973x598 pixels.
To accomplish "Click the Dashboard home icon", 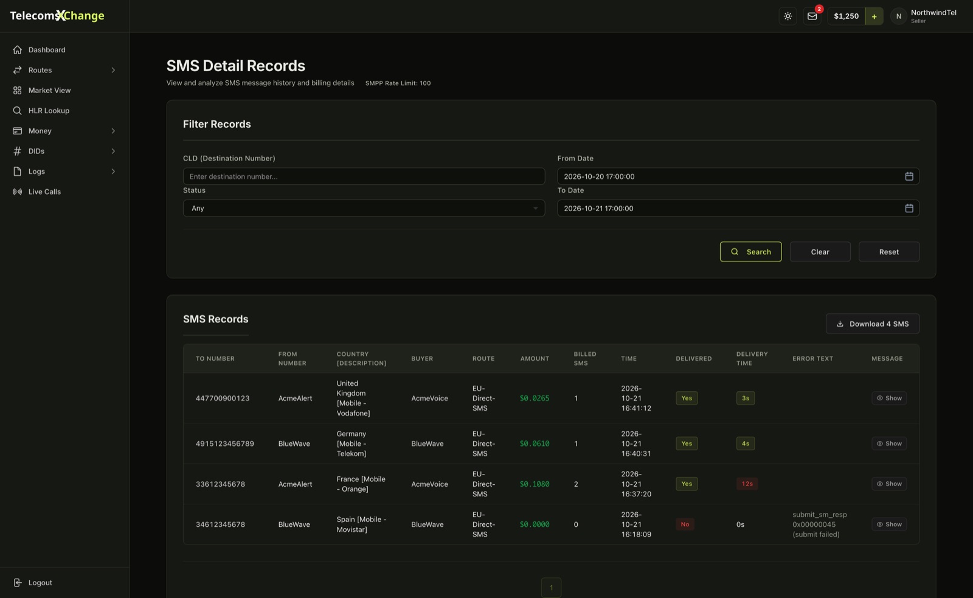I will pos(17,50).
